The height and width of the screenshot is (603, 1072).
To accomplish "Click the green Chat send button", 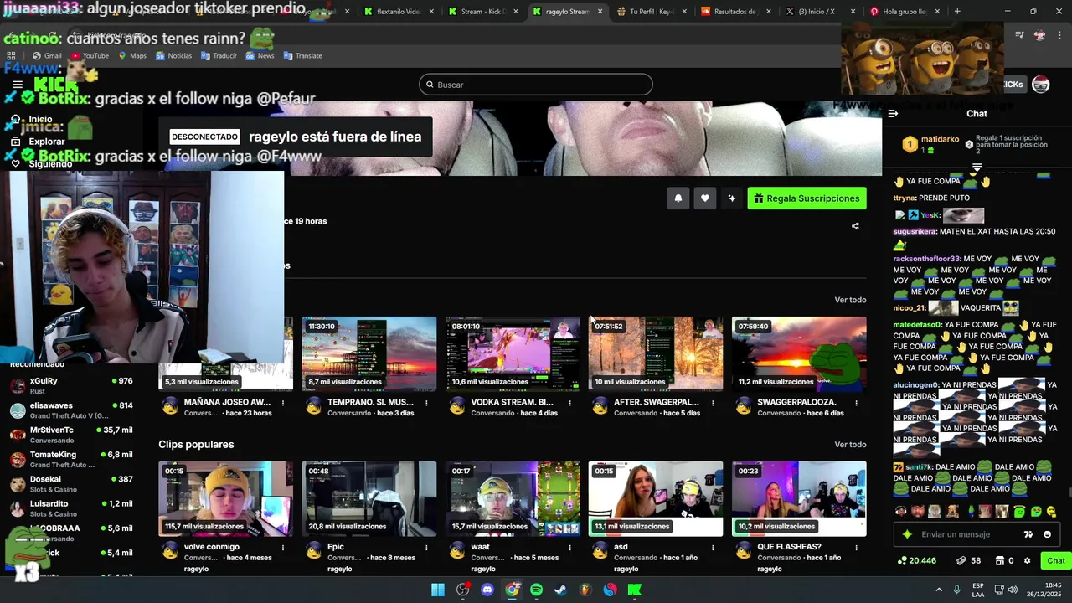I will point(1056,561).
